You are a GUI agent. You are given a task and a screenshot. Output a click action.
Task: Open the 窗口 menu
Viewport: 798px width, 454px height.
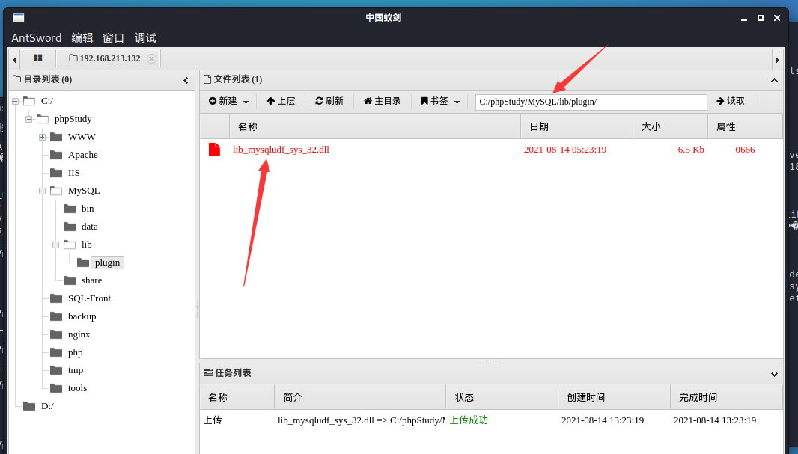click(x=113, y=37)
